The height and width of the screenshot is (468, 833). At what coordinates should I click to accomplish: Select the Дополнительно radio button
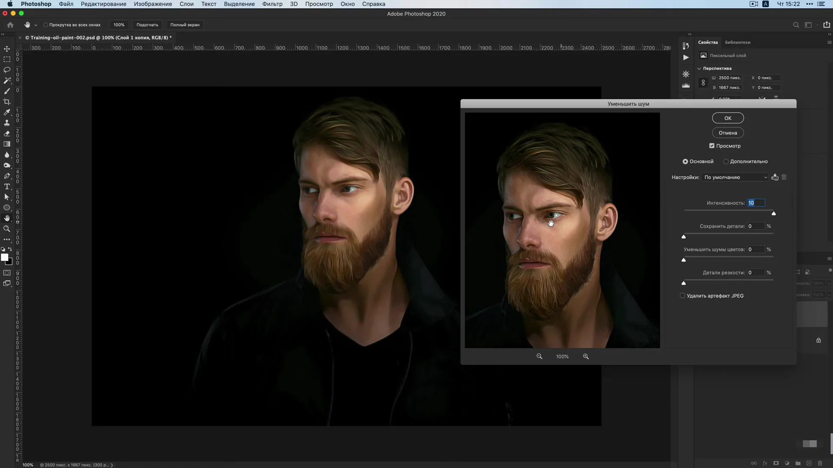726,161
